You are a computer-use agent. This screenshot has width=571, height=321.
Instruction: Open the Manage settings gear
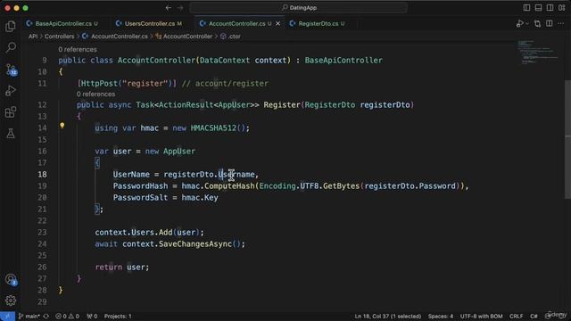click(x=11, y=300)
